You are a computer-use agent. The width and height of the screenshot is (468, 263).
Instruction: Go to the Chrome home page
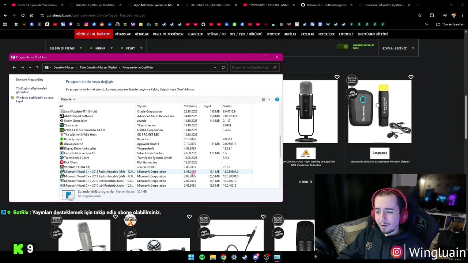click(x=31, y=15)
